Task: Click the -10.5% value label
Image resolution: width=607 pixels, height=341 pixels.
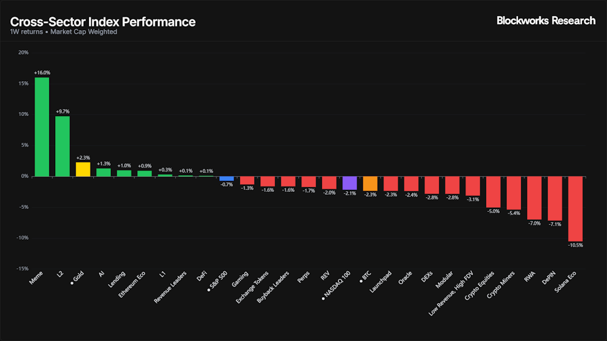Action: [576, 245]
